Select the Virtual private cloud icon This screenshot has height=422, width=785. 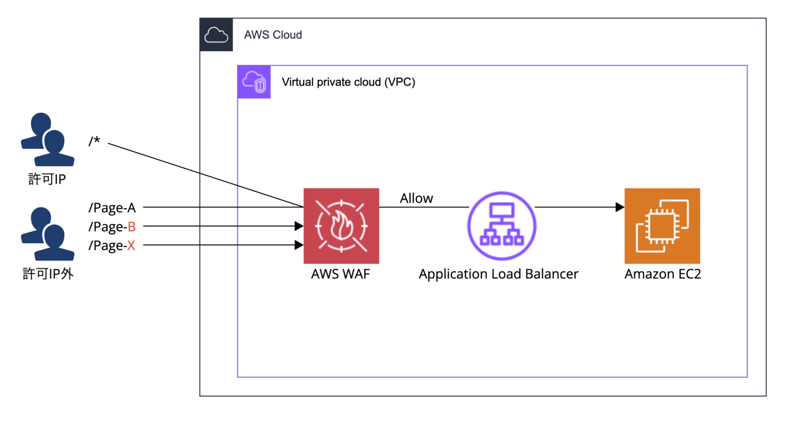tap(254, 82)
